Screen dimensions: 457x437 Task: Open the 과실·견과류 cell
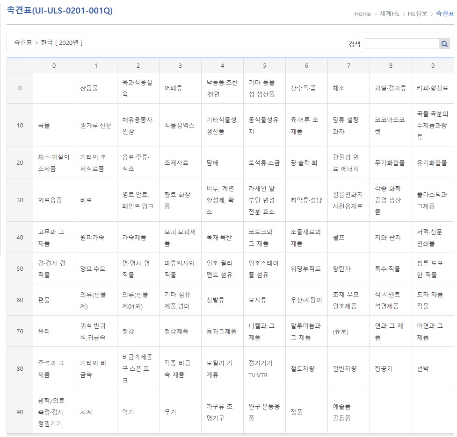pyautogui.click(x=390, y=88)
